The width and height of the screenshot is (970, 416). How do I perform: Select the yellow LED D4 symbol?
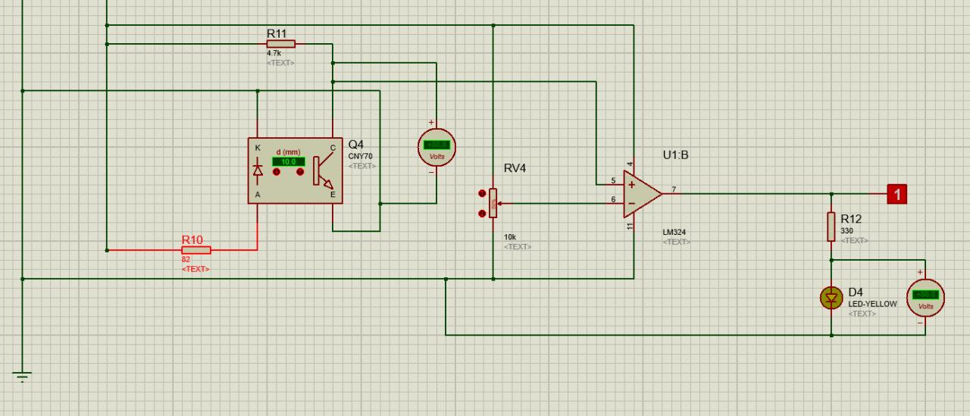[831, 298]
